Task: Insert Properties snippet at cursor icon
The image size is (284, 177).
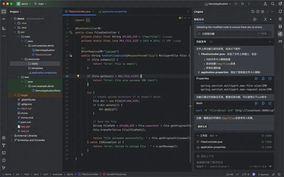Action: pyautogui.click(x=256, y=79)
